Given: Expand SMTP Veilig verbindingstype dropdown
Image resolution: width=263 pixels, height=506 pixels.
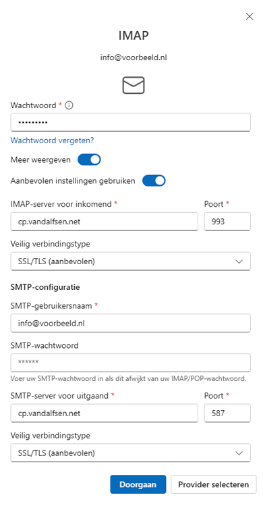Looking at the screenshot, I should coord(131,453).
